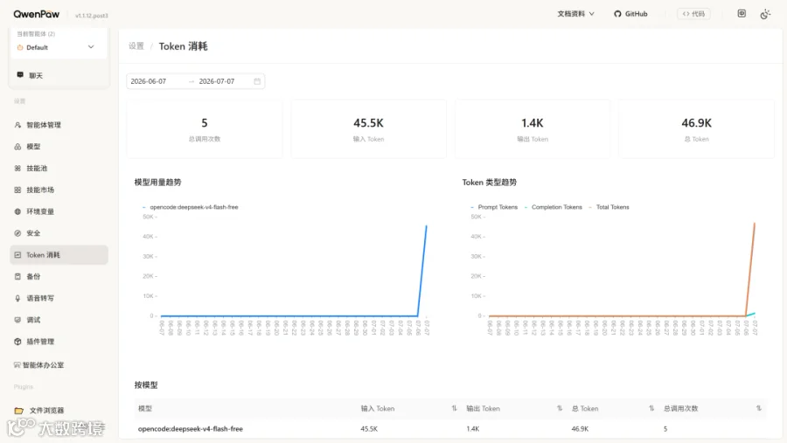Click the layout panel icon in header

click(742, 14)
